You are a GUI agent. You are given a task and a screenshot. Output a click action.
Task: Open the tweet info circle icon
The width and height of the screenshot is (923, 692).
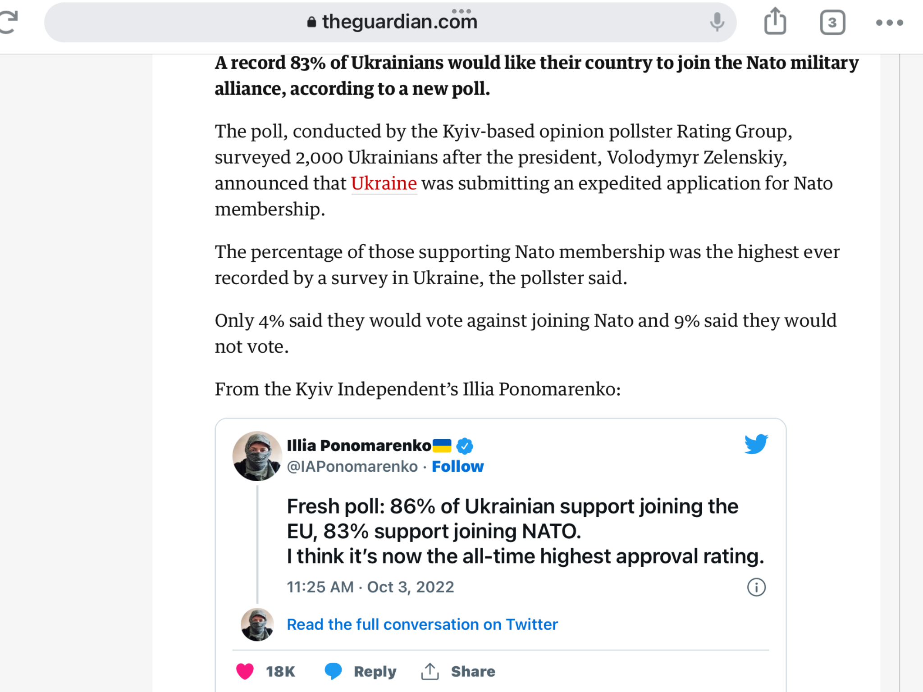(756, 587)
